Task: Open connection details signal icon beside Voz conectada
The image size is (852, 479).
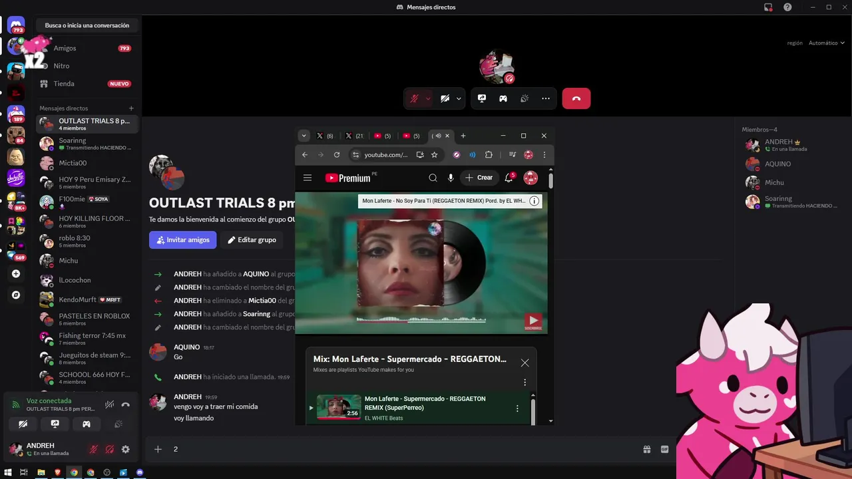Action: click(x=16, y=404)
